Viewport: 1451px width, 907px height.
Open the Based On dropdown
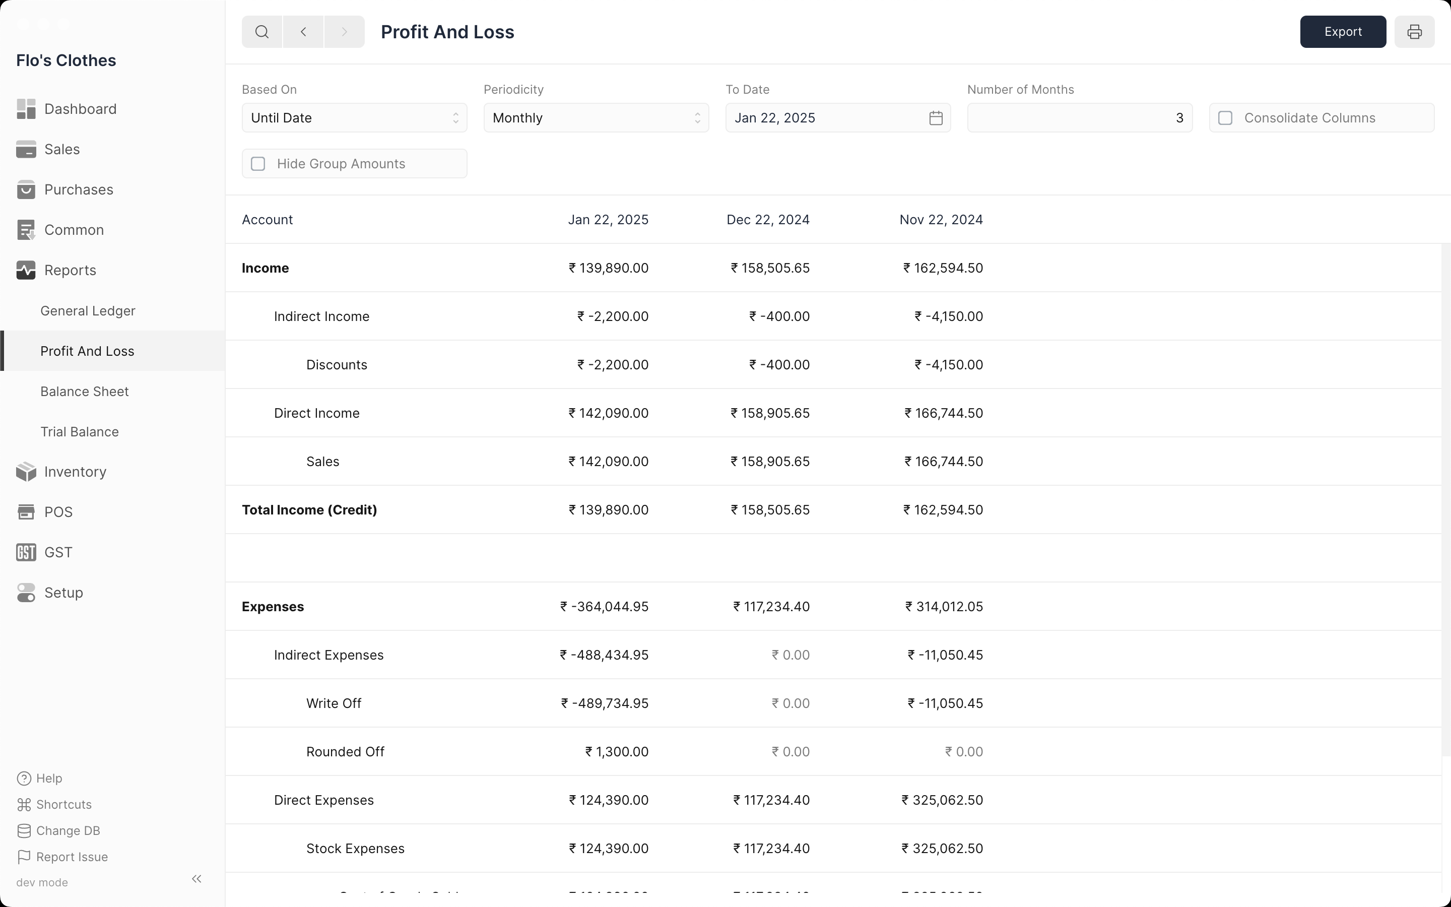(x=354, y=118)
